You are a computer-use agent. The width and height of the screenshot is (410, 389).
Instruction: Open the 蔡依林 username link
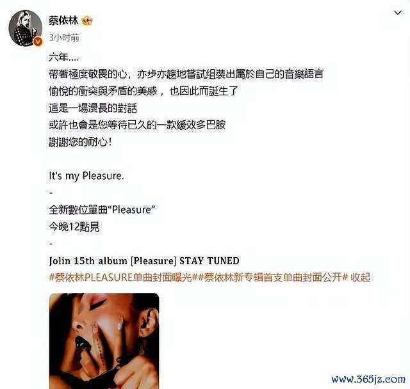[63, 20]
